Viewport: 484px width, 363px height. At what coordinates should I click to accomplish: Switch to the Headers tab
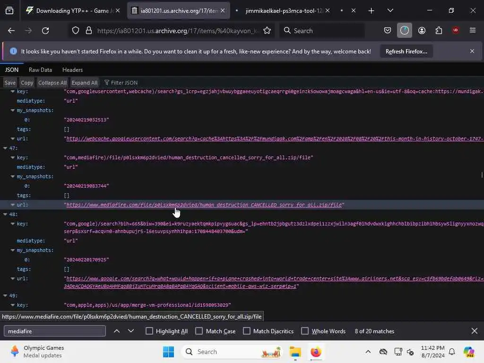click(72, 70)
